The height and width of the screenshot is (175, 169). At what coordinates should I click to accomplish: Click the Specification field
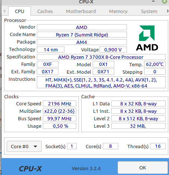(x=101, y=57)
